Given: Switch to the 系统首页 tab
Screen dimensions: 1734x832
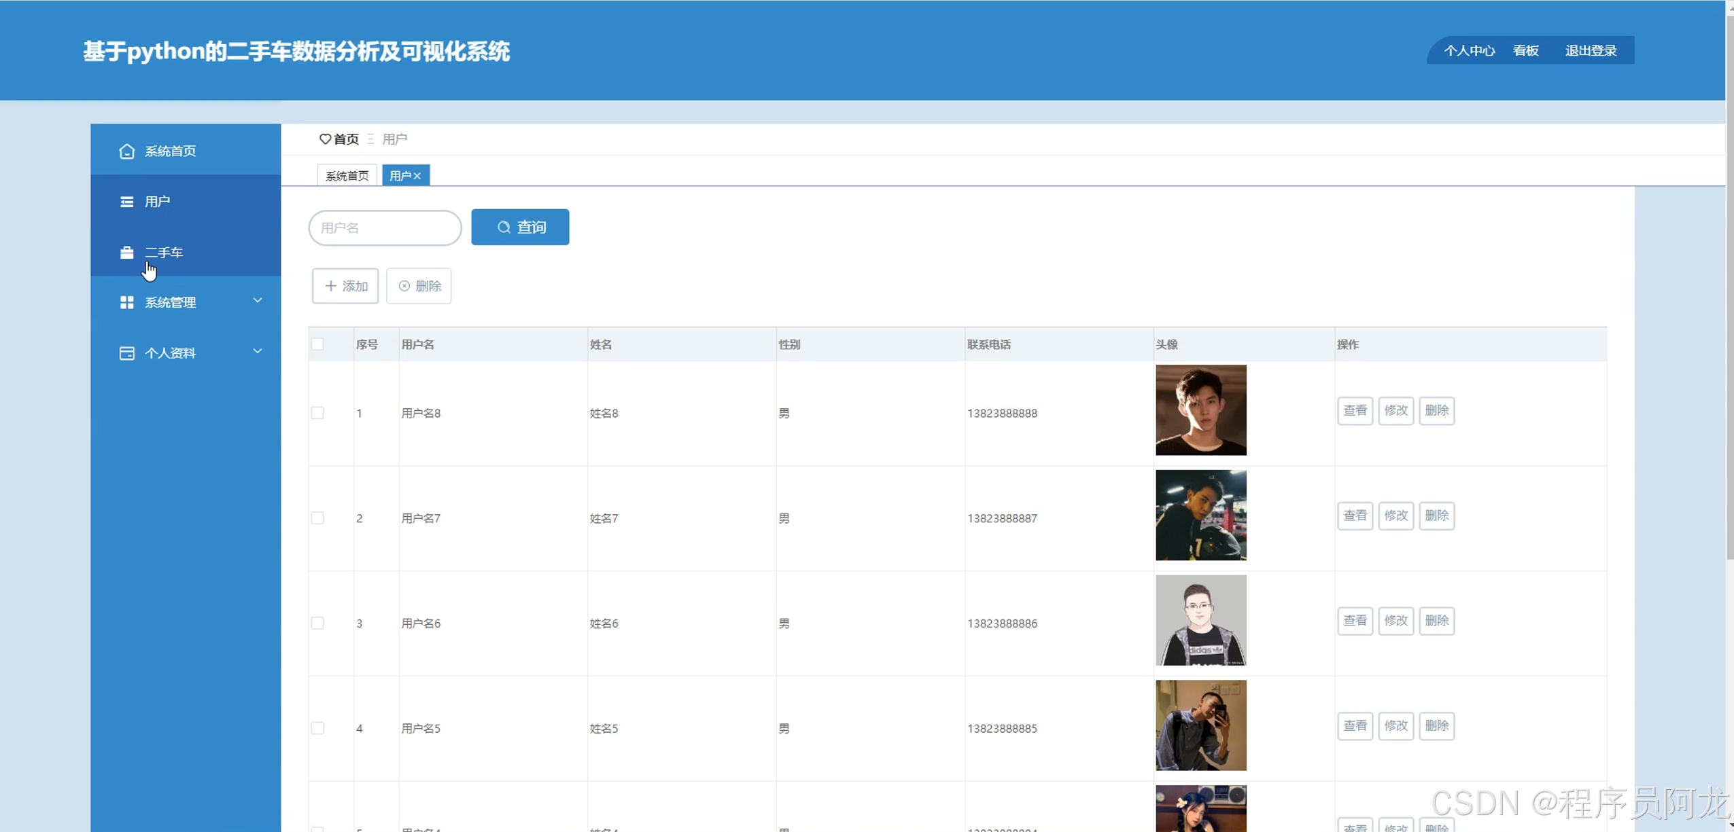Looking at the screenshot, I should coord(347,176).
